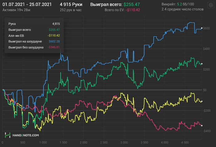The width and height of the screenshot is (216, 147).
Task: Toggle the Алл-ин EV legend row
Action: 34,36
